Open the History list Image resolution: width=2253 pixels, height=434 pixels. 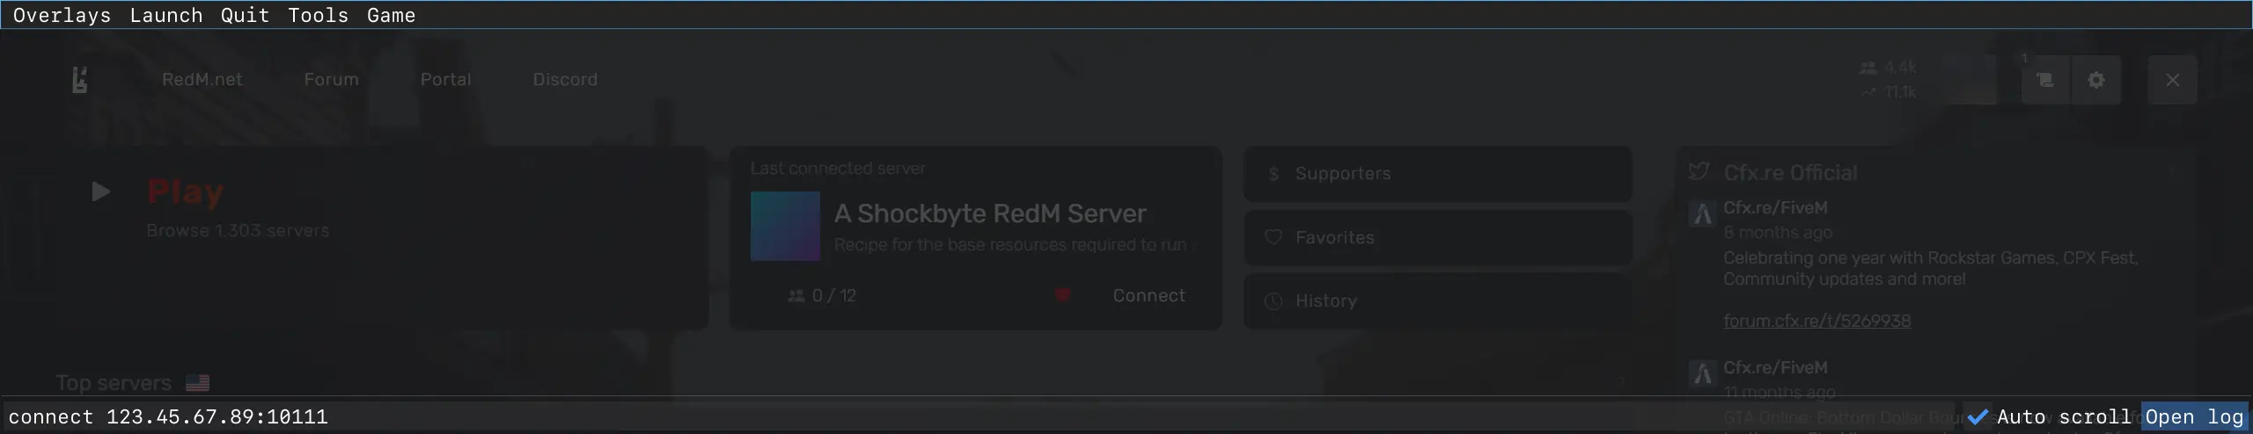(1437, 300)
